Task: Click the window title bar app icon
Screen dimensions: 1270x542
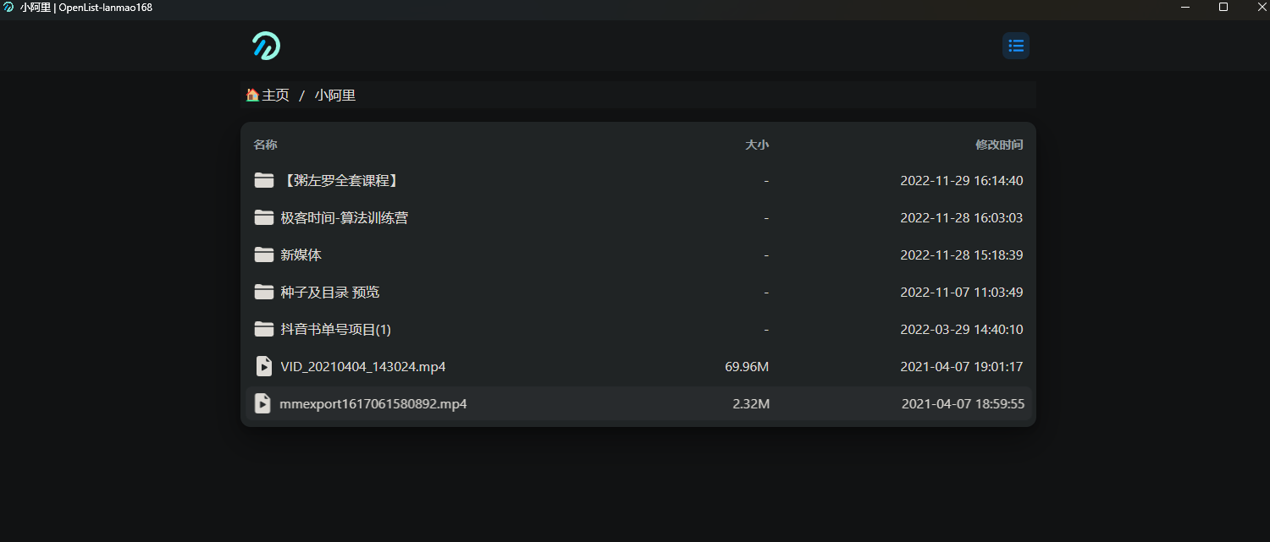Action: tap(8, 8)
